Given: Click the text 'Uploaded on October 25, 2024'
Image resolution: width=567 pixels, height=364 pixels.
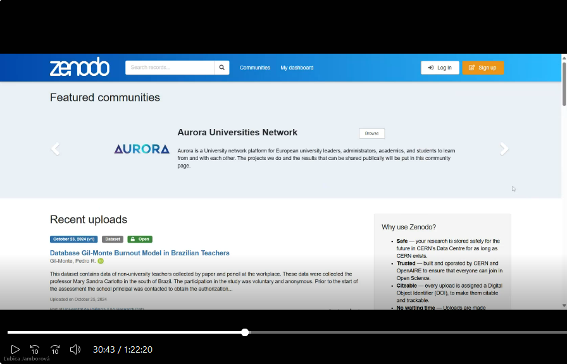Looking at the screenshot, I should tap(78, 300).
